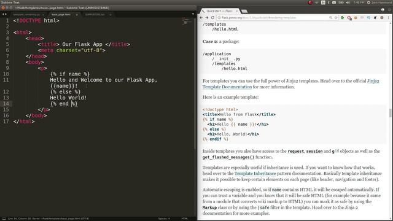Click 'Case 2:' heading in browser
Screen dimensions: 393x221
tap(210, 42)
